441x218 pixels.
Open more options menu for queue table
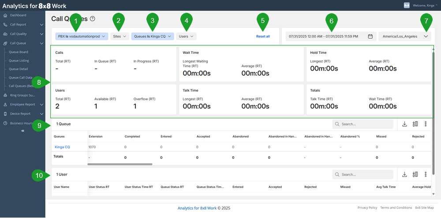[426, 124]
